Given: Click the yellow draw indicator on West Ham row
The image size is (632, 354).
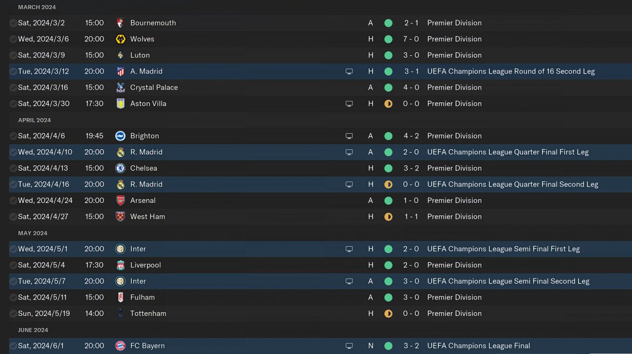Looking at the screenshot, I should pyautogui.click(x=388, y=217).
